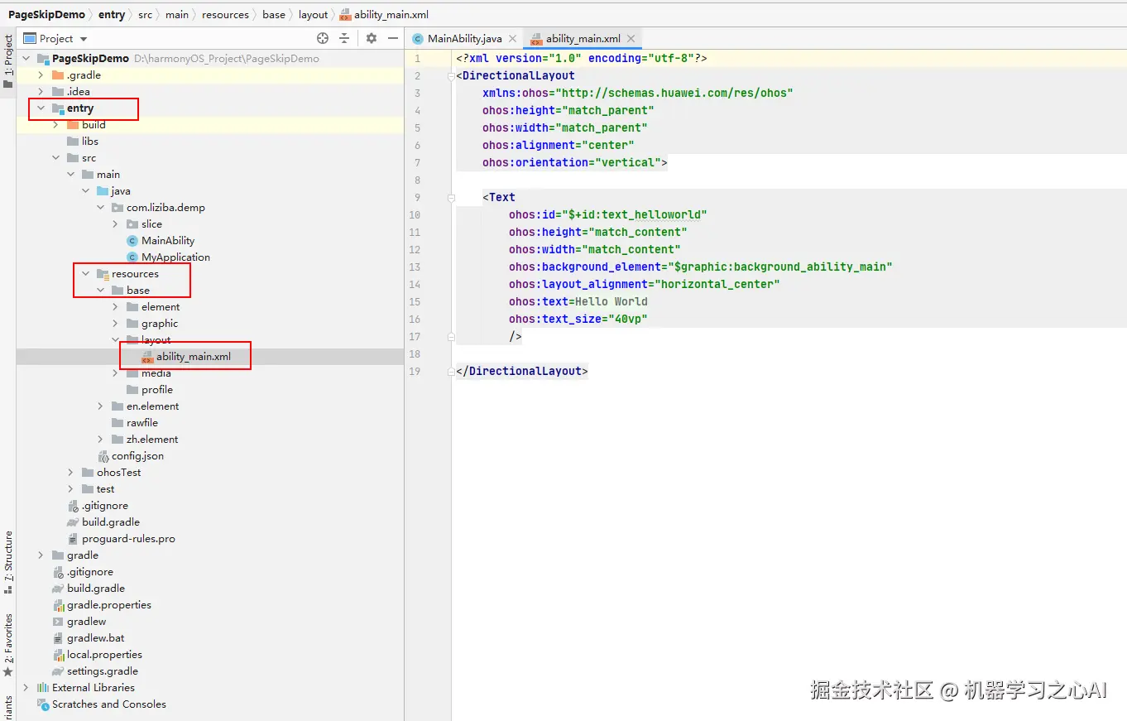The width and height of the screenshot is (1127, 721).
Task: Expand the zh.element folder
Action: 101,440
